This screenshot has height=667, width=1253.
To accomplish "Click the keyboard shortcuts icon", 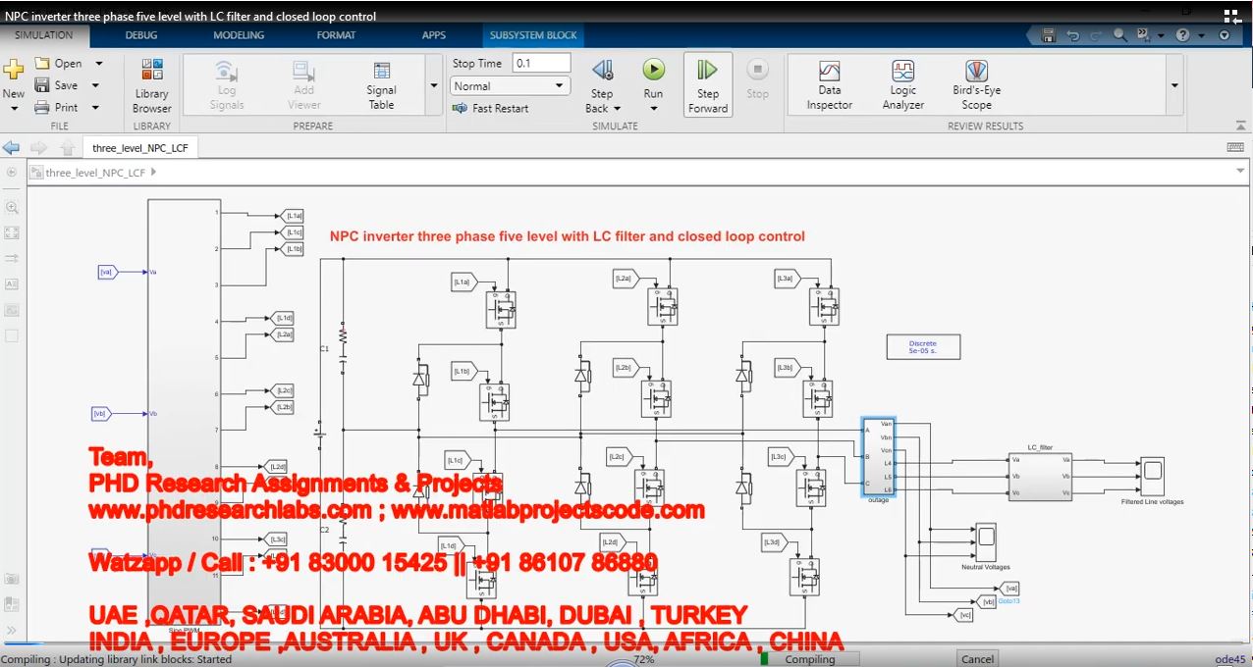I will 1235,147.
